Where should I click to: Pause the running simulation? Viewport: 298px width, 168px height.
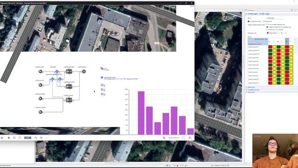tap(2, 138)
